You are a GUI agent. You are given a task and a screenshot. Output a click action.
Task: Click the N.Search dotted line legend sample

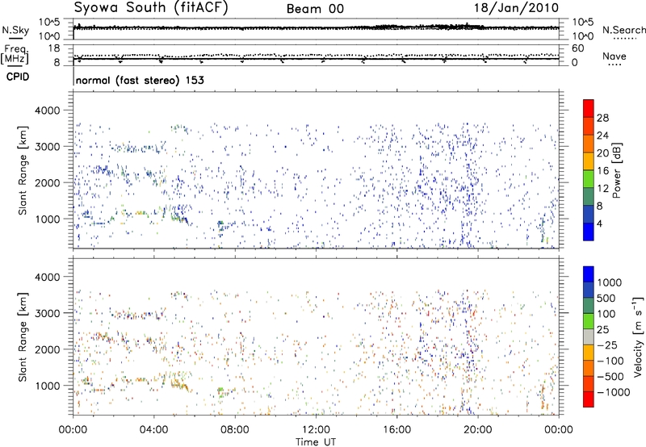625,39
